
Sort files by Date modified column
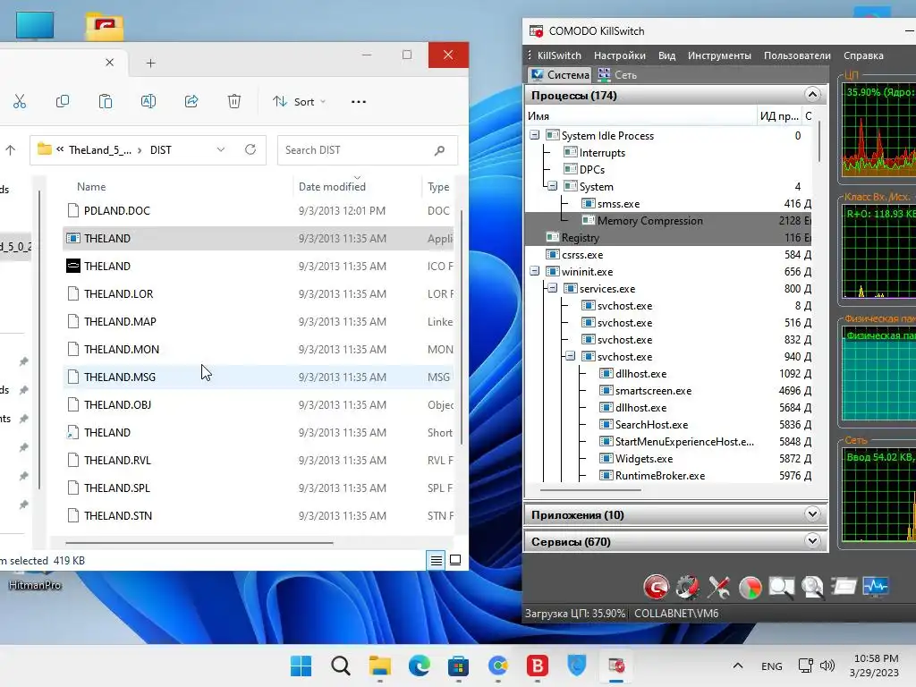pyautogui.click(x=332, y=187)
